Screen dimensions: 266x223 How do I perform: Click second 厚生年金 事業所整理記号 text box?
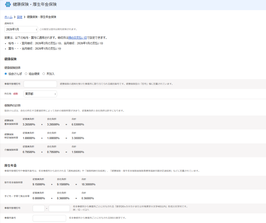59,208
